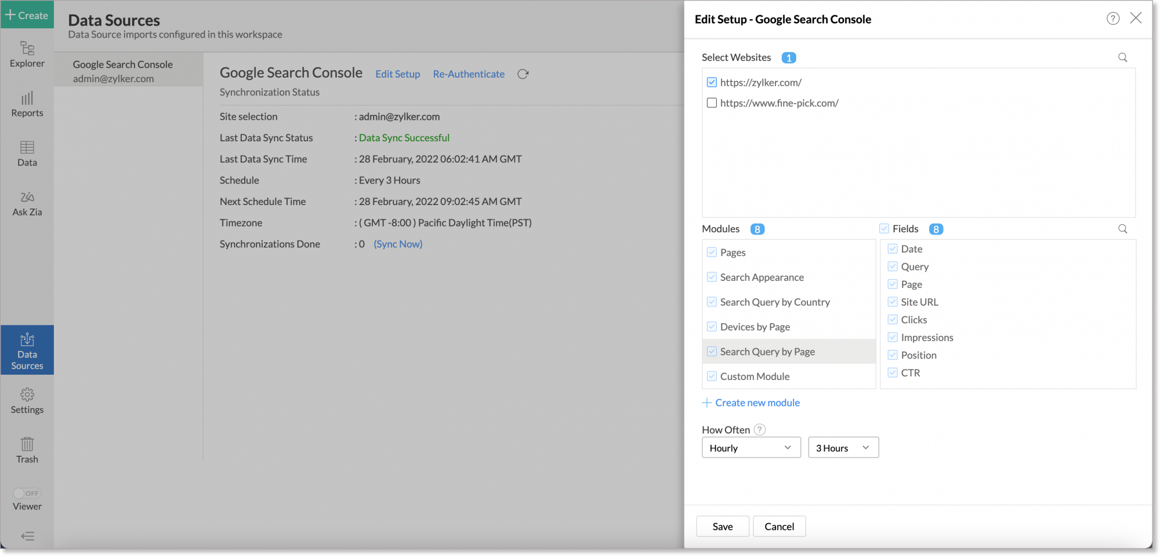The image size is (1160, 556).
Task: Uncheck the https://zylker.com/ website
Action: [x=712, y=82]
